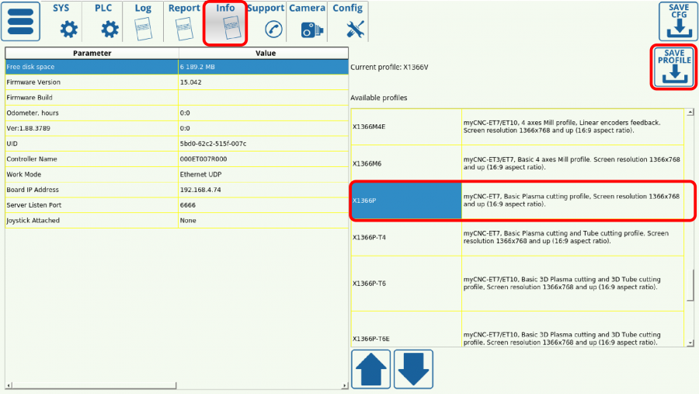This screenshot has width=699, height=394.
Task: Open Support phone icon tab
Action: (x=266, y=22)
